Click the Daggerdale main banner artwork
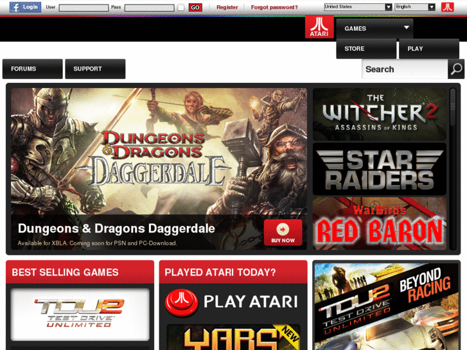Viewport: 467px width, 350px height. click(159, 151)
